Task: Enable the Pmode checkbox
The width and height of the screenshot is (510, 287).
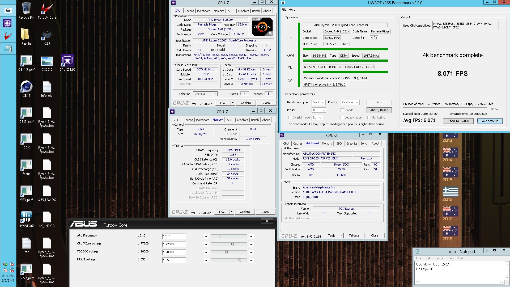Action: 342,110
